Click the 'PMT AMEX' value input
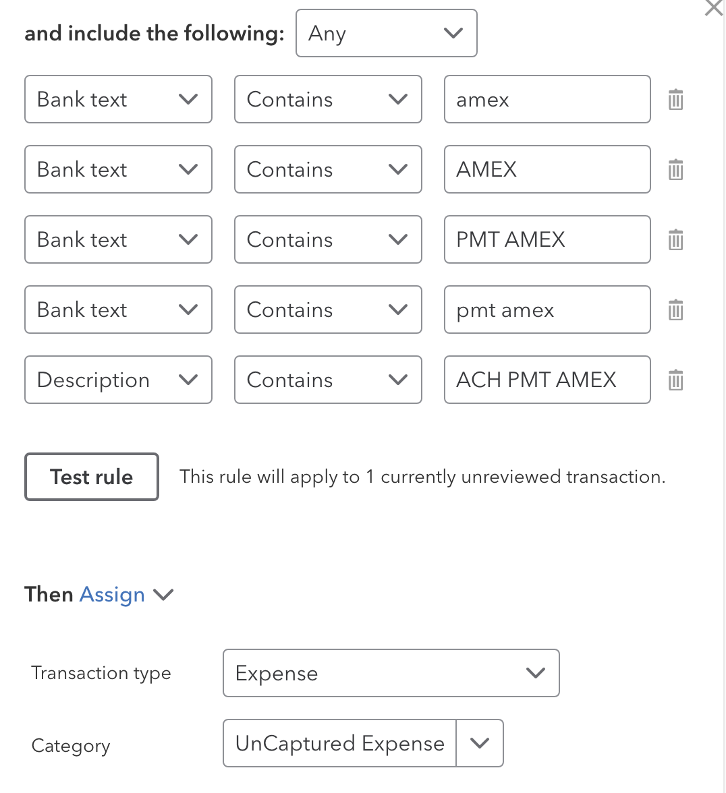Image resolution: width=726 pixels, height=793 pixels. [x=547, y=240]
